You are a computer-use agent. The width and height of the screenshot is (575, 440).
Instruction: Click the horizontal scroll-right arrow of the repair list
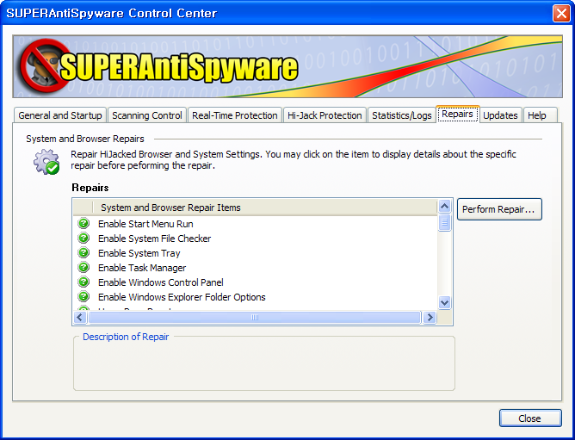(x=430, y=317)
